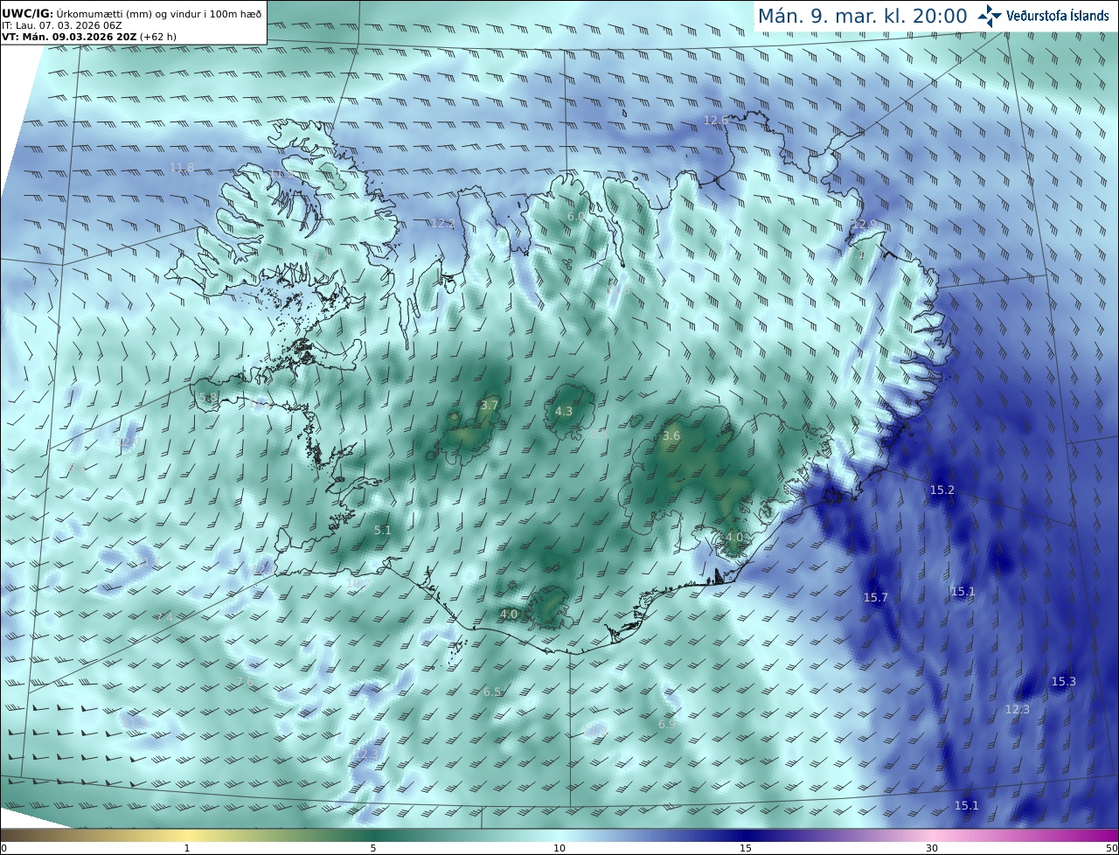Click the 7.4 value in the southwest sea

click(164, 617)
